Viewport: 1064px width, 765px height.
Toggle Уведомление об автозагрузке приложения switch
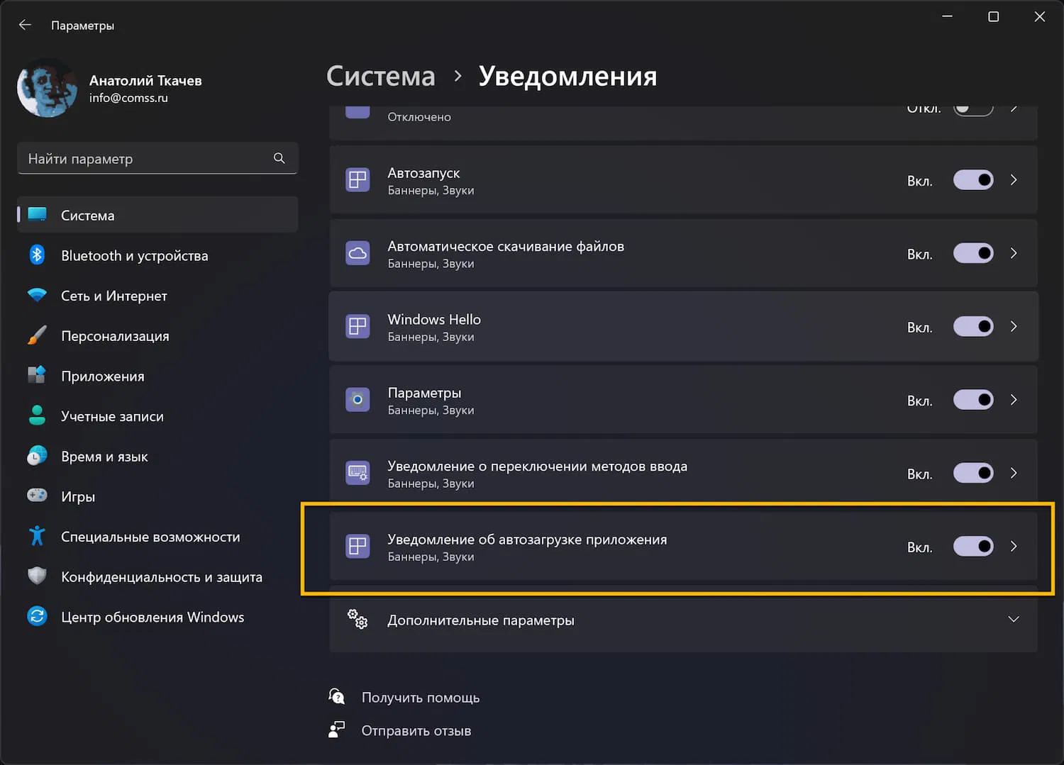(973, 547)
